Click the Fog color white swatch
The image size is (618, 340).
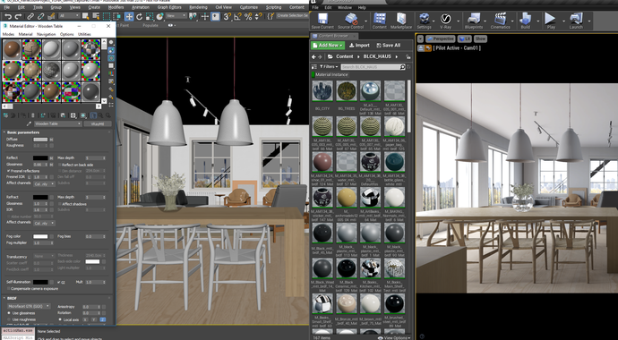tap(40, 236)
